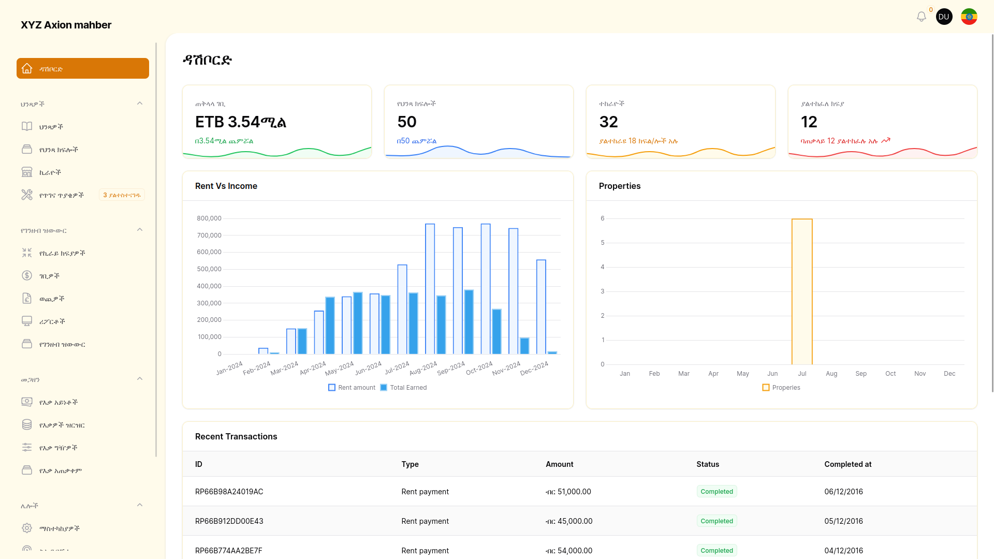994x559 pixels.
Task: Click the wrench tools maintenance icon
Action: tap(27, 195)
